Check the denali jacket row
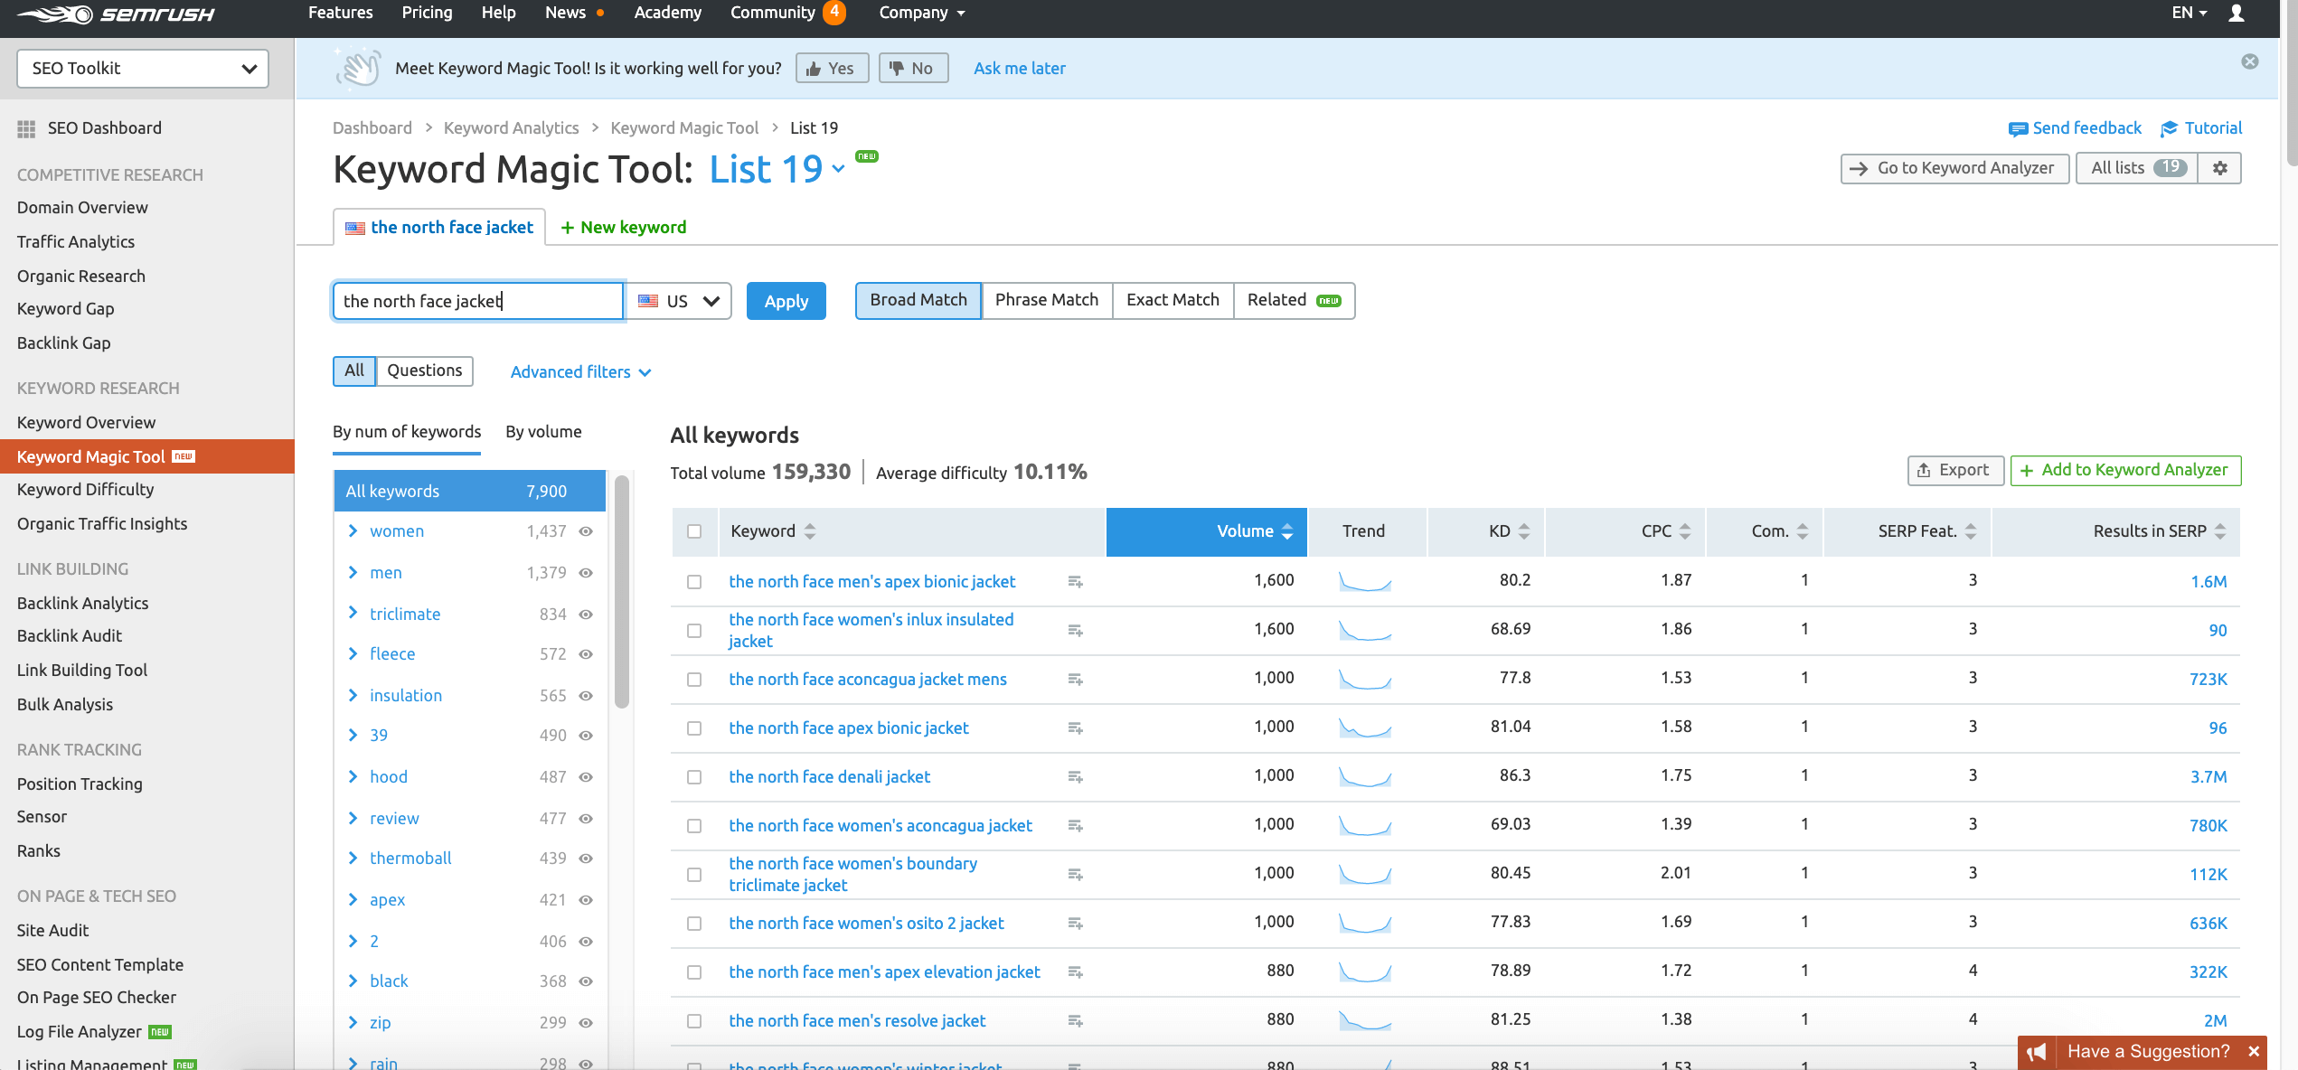2298x1070 pixels. pyautogui.click(x=694, y=777)
